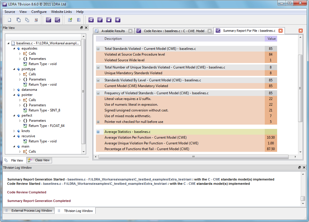Click the purple padlock toolbar icon
Viewport: 309px width, 222px height.
coord(109,20)
